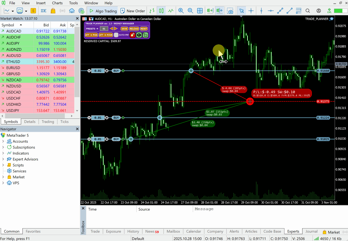
Task: Expand VPS in the Navigator
Action: [x=3, y=183]
